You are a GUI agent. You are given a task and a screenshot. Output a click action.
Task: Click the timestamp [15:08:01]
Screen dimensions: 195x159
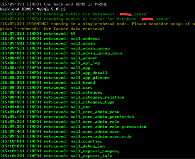pyautogui.click(x=12, y=53)
